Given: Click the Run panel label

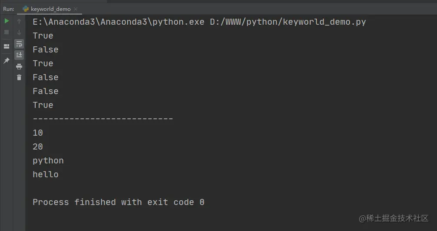Looking at the screenshot, I should point(9,9).
